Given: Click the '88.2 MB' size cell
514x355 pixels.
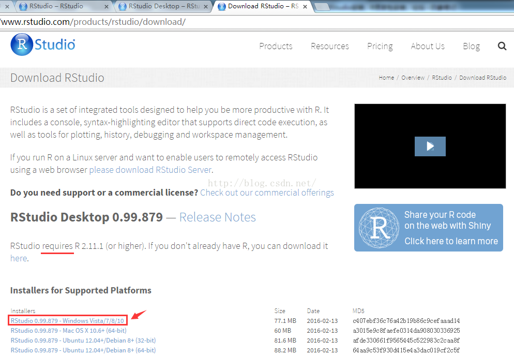Looking at the screenshot, I should [285, 350].
